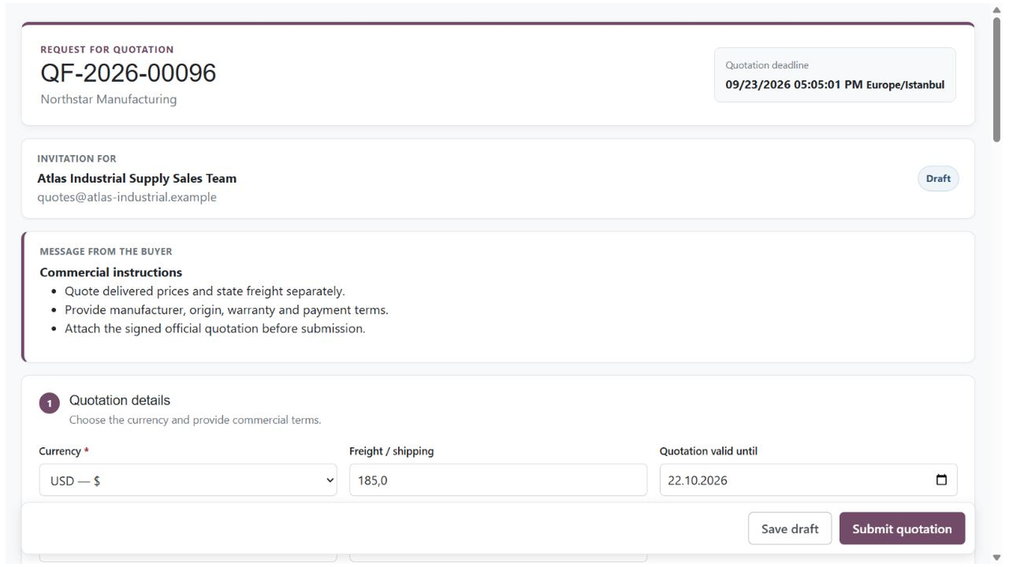Screen dimensions: 1009x567
Task: Click the QF-2026-00096 quotation number heading
Action: pyautogui.click(x=128, y=73)
